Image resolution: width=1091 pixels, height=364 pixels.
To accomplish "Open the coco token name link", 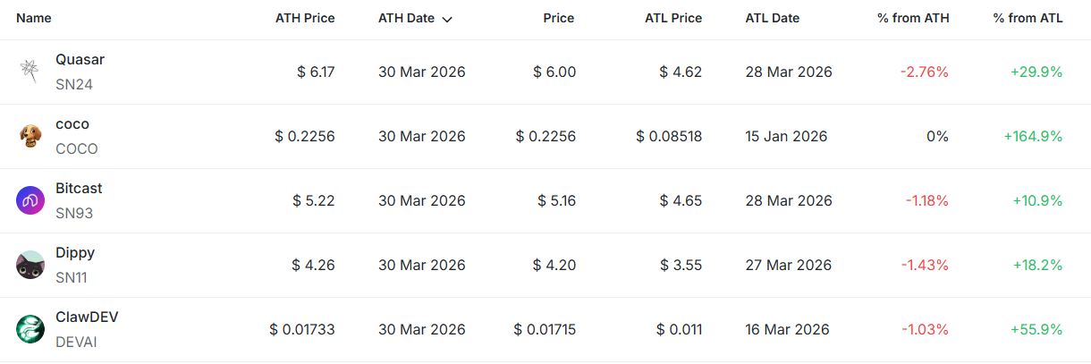I will click(x=72, y=123).
